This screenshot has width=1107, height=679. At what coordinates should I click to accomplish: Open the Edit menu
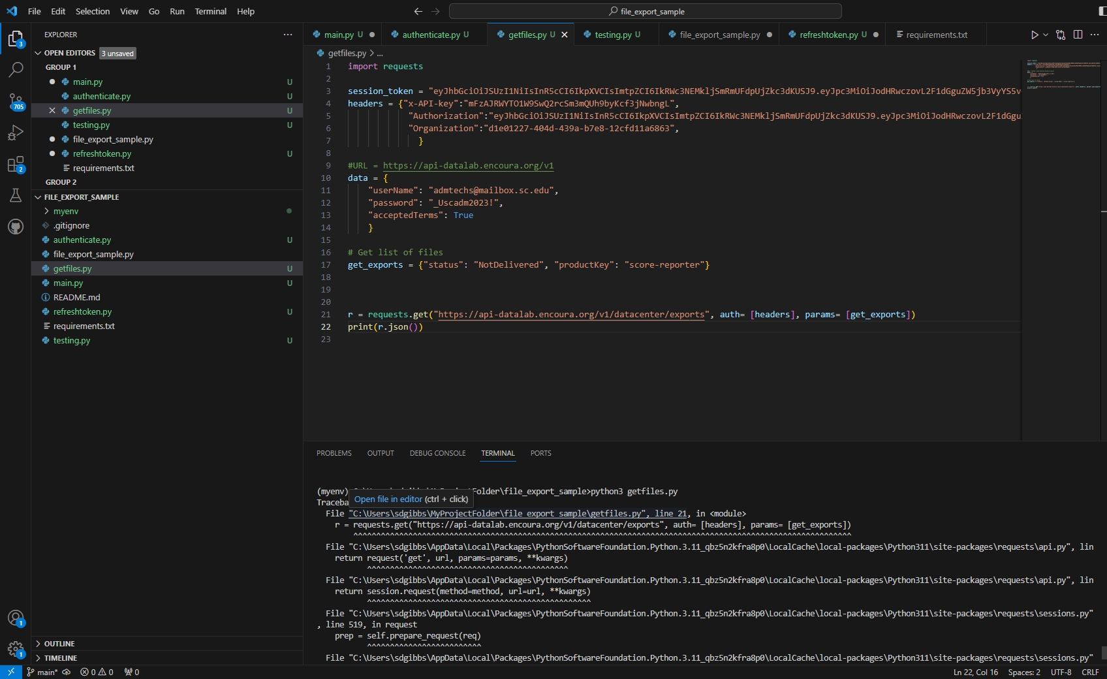pos(58,11)
